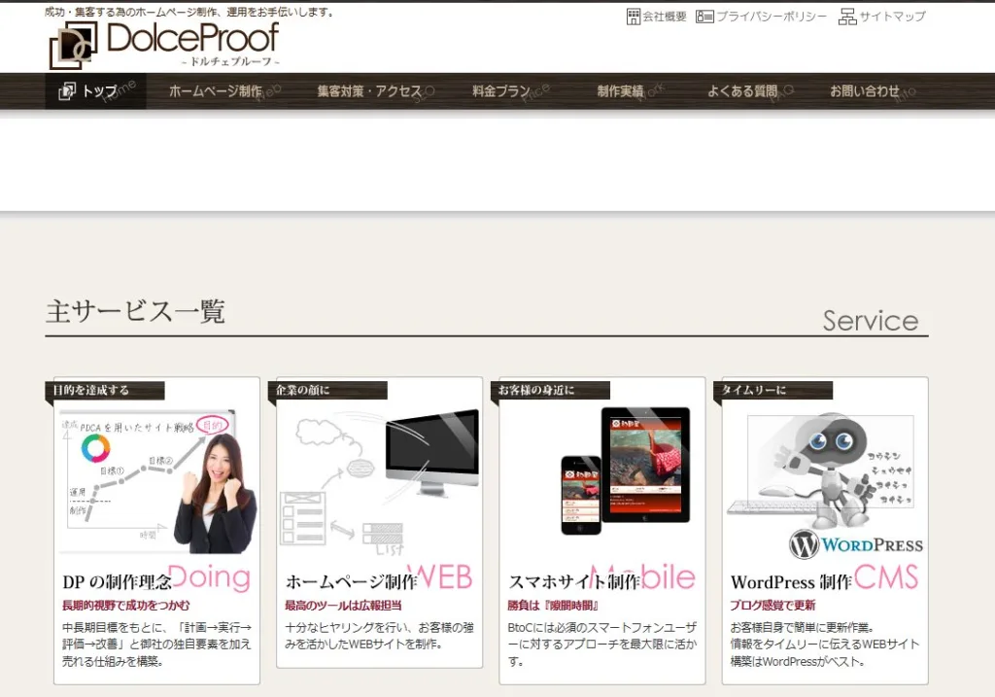
Task: Open the サイトマップ link
Action: tap(892, 17)
